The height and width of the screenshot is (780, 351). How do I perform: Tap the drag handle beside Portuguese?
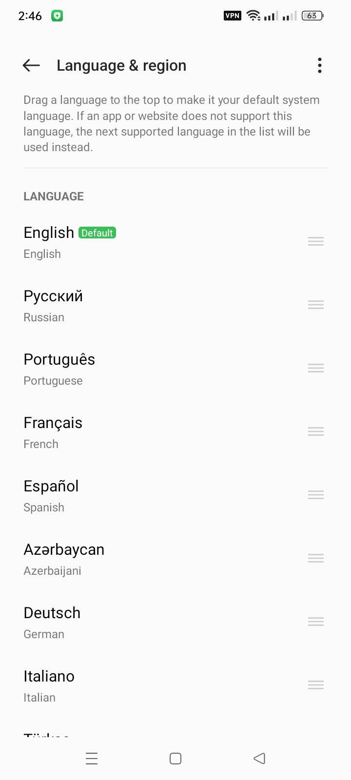coord(316,368)
